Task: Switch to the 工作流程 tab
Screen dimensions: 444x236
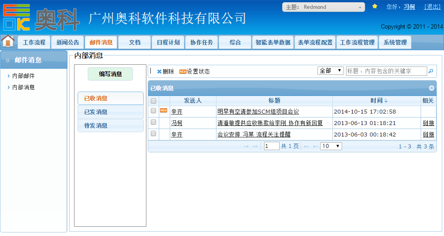Action: coord(34,43)
